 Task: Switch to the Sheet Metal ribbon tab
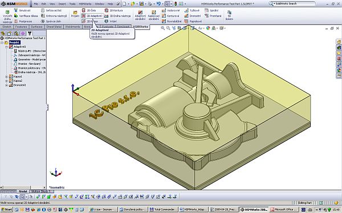tap(54, 27)
